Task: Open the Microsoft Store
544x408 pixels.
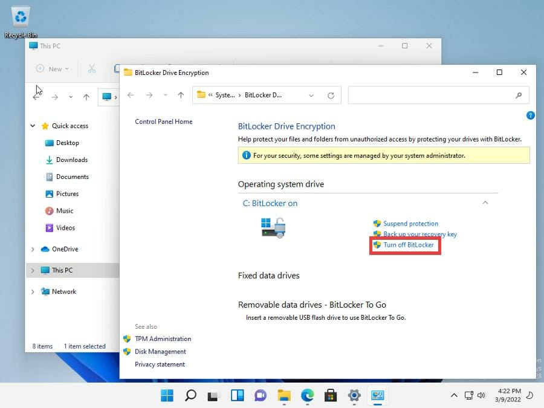Action: 330,395
